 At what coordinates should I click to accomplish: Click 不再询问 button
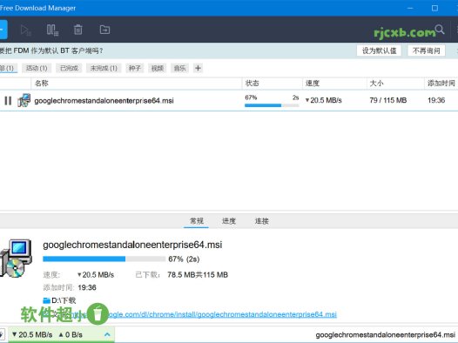[426, 50]
